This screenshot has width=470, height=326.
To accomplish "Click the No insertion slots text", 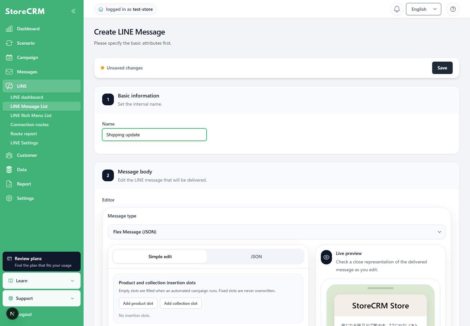I will click(134, 316).
